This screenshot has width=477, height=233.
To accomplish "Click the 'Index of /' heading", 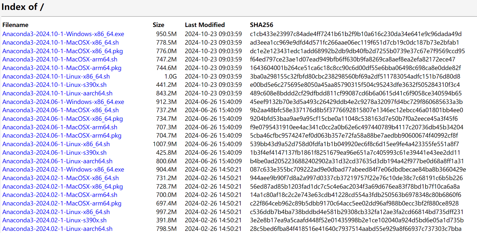I will click(x=23, y=7).
